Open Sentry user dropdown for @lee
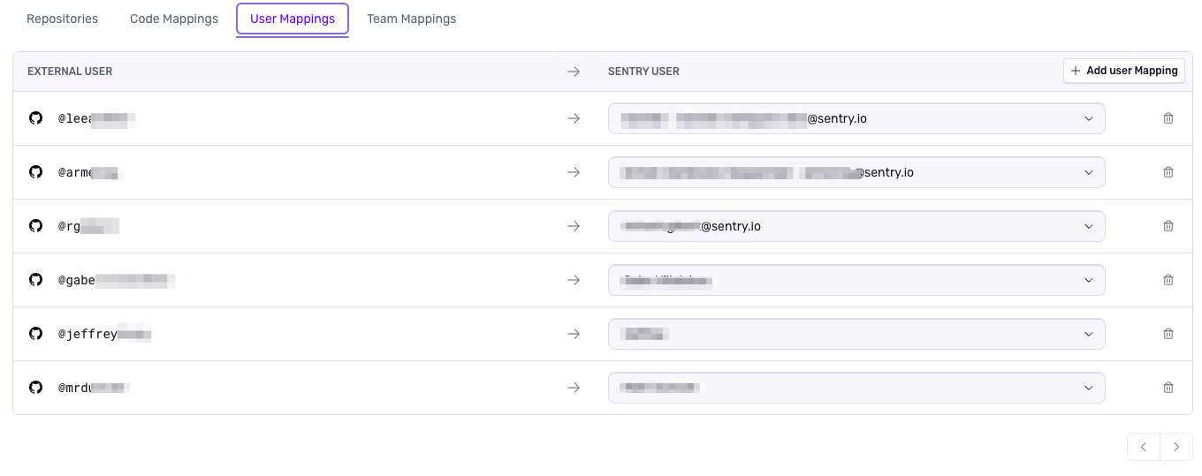The width and height of the screenshot is (1202, 476). tap(856, 118)
